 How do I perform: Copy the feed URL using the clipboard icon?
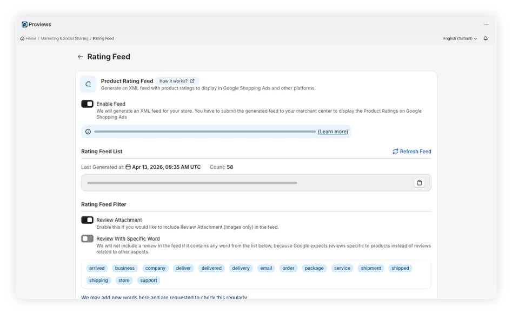click(x=420, y=182)
